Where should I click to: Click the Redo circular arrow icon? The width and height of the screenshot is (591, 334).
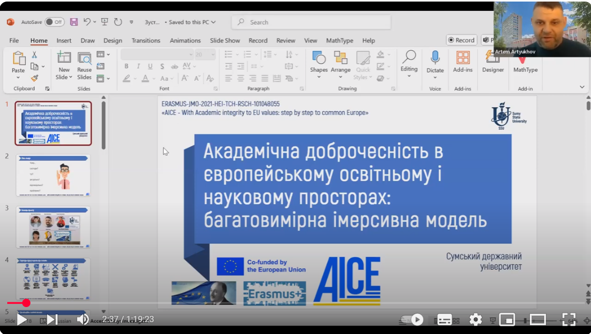point(118,22)
